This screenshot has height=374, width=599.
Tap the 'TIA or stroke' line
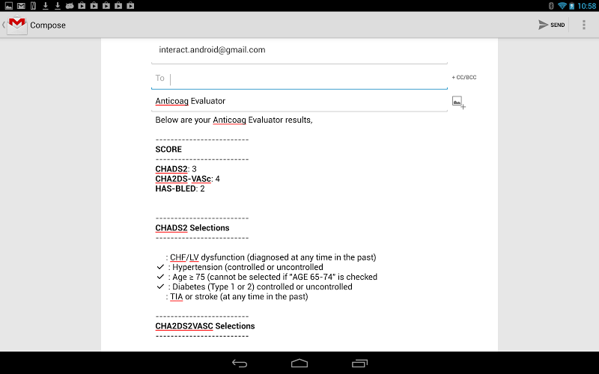pos(237,297)
